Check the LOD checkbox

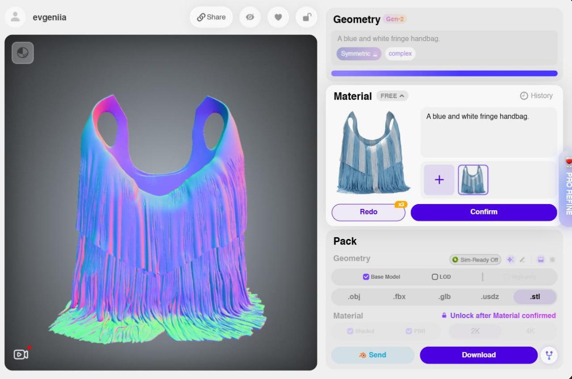pos(435,277)
